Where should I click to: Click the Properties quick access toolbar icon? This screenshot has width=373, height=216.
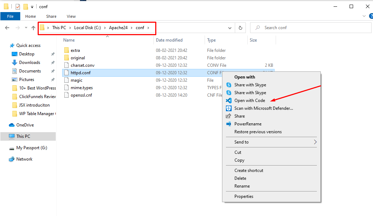18,7
